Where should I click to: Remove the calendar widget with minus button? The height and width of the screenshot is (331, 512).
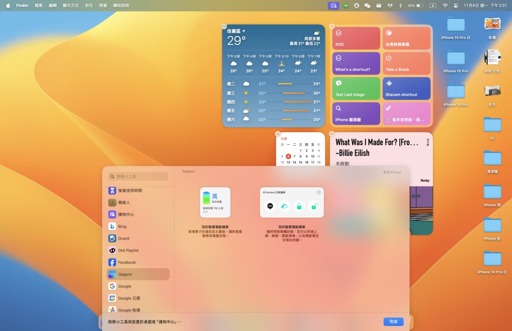click(x=278, y=134)
